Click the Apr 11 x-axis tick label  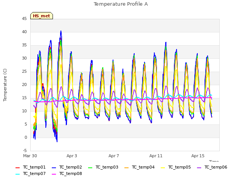pos(156,156)
